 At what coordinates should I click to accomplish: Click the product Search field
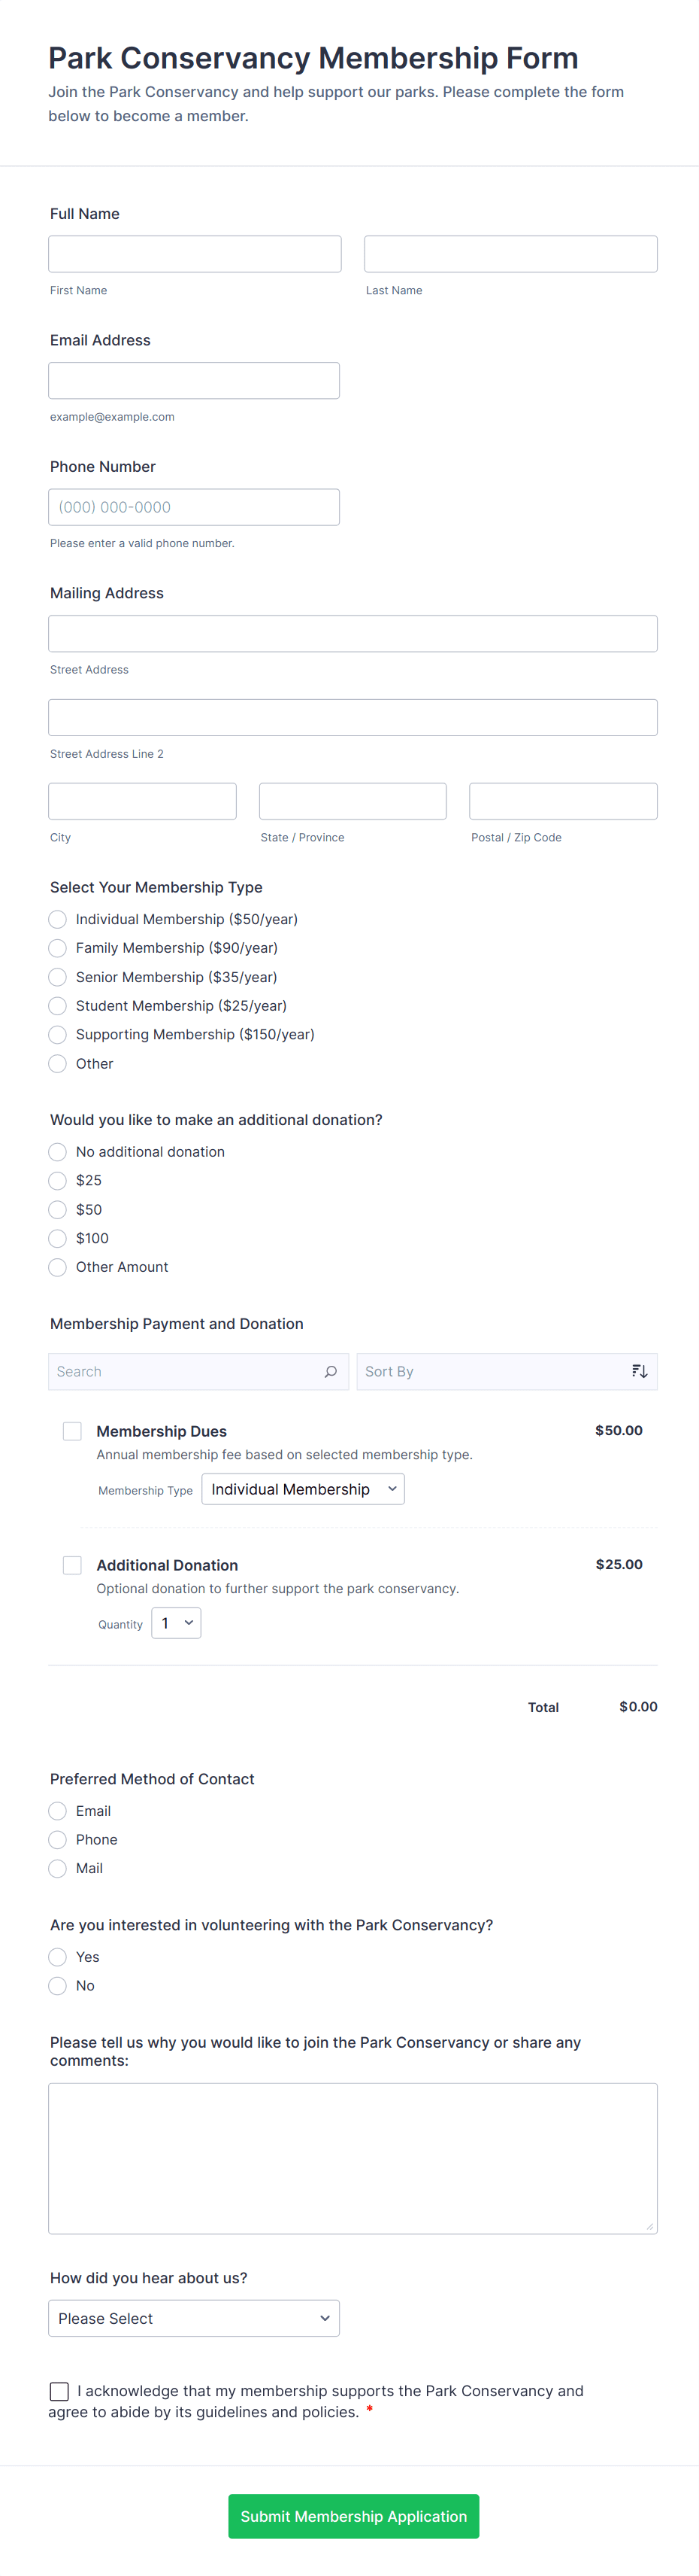point(185,1371)
